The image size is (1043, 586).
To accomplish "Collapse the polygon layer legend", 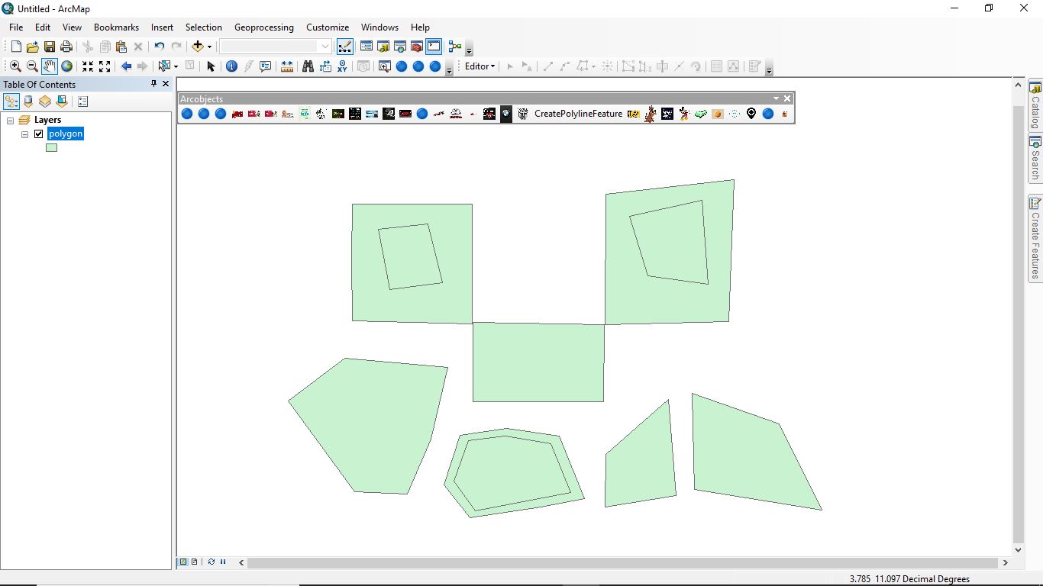I will point(24,134).
